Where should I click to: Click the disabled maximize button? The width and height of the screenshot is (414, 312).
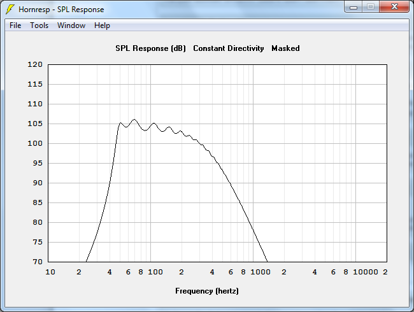(x=371, y=7)
